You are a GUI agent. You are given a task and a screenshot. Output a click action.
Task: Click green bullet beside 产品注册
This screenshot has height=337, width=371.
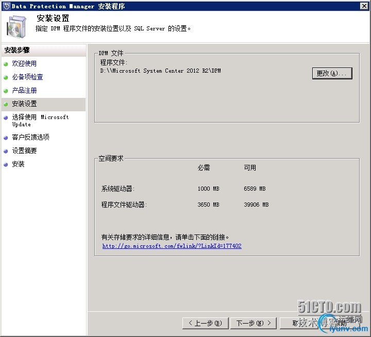click(6, 91)
